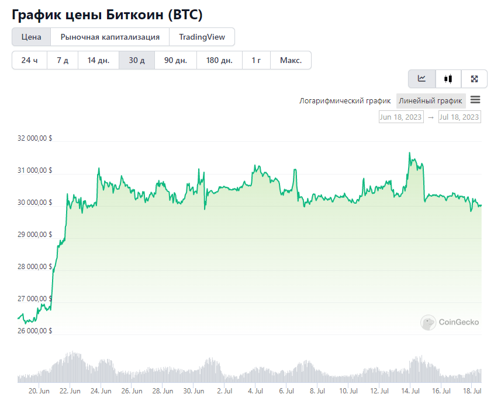The height and width of the screenshot is (408, 494).
Task: Edit the Jun 18, 2023 start date
Action: click(x=400, y=117)
